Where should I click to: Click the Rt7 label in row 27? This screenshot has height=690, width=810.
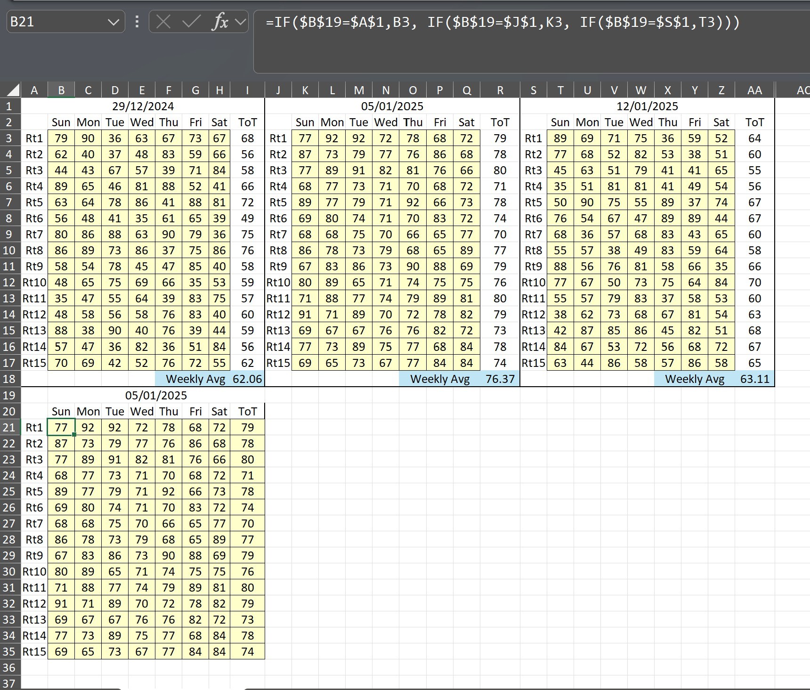[34, 523]
